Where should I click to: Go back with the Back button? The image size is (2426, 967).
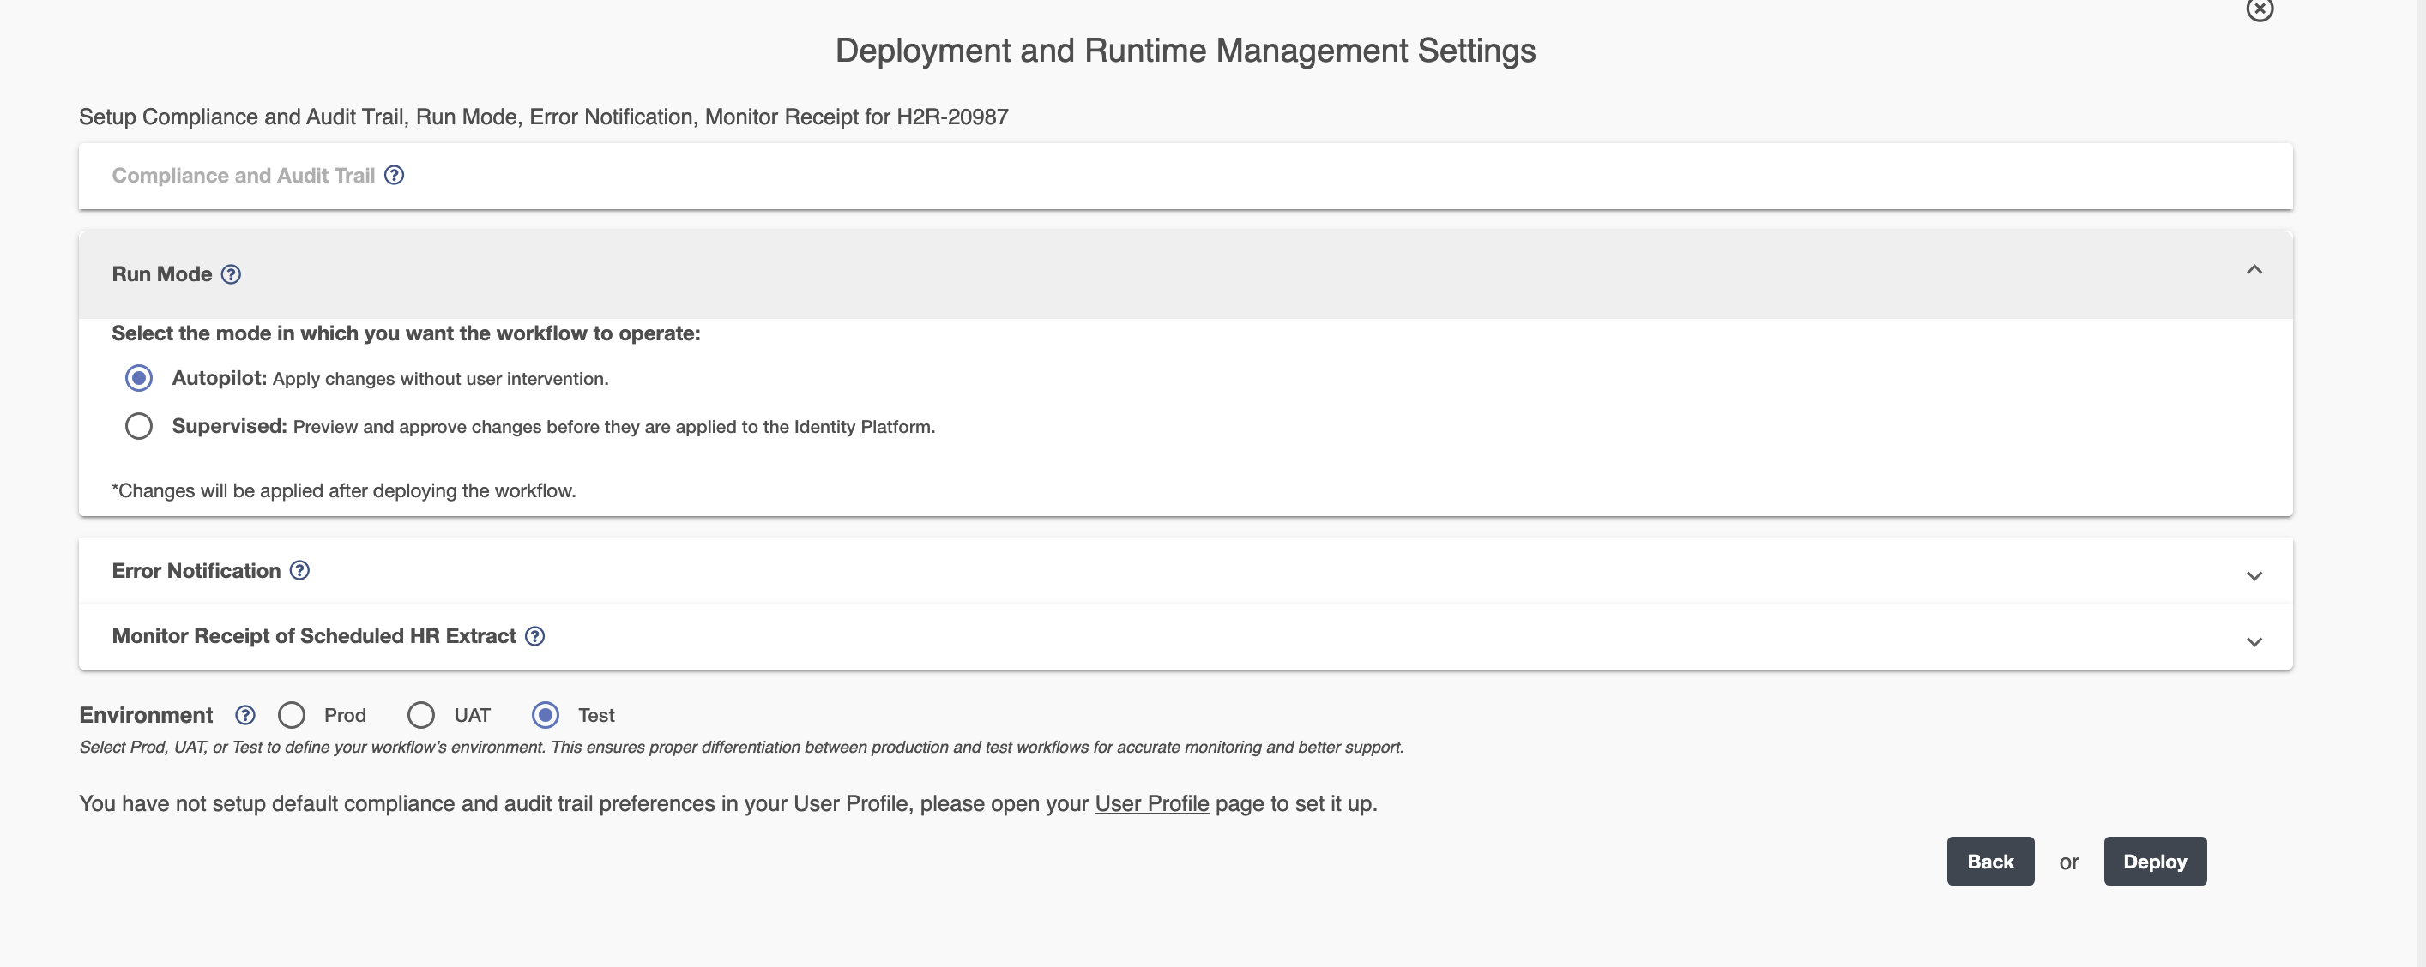click(x=1990, y=862)
